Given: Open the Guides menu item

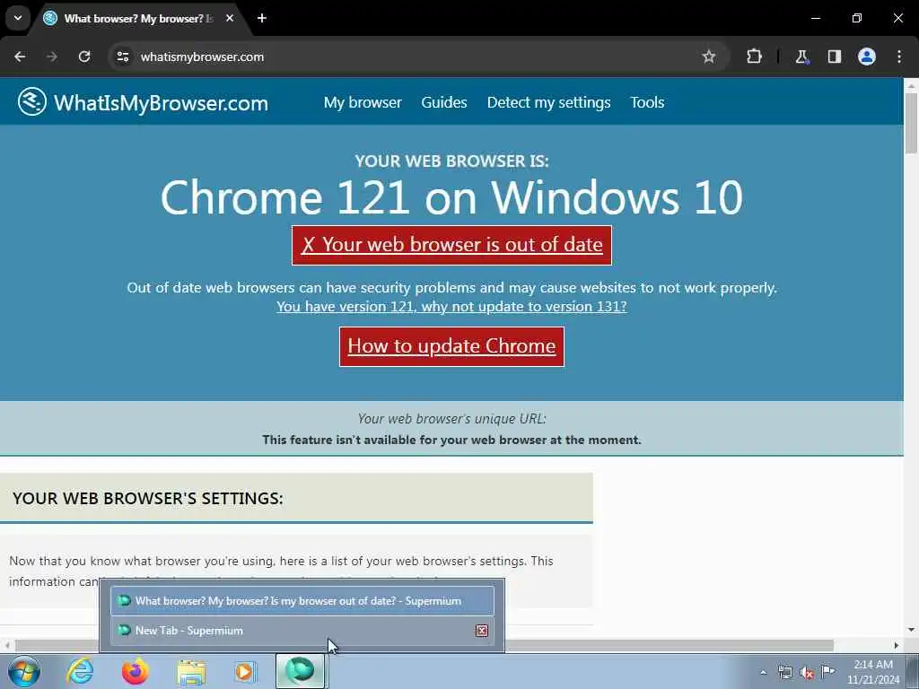Looking at the screenshot, I should [443, 102].
